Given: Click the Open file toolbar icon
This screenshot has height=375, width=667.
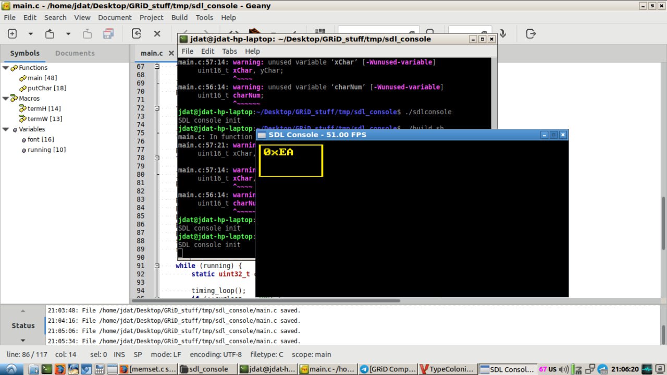Looking at the screenshot, I should 50,34.
